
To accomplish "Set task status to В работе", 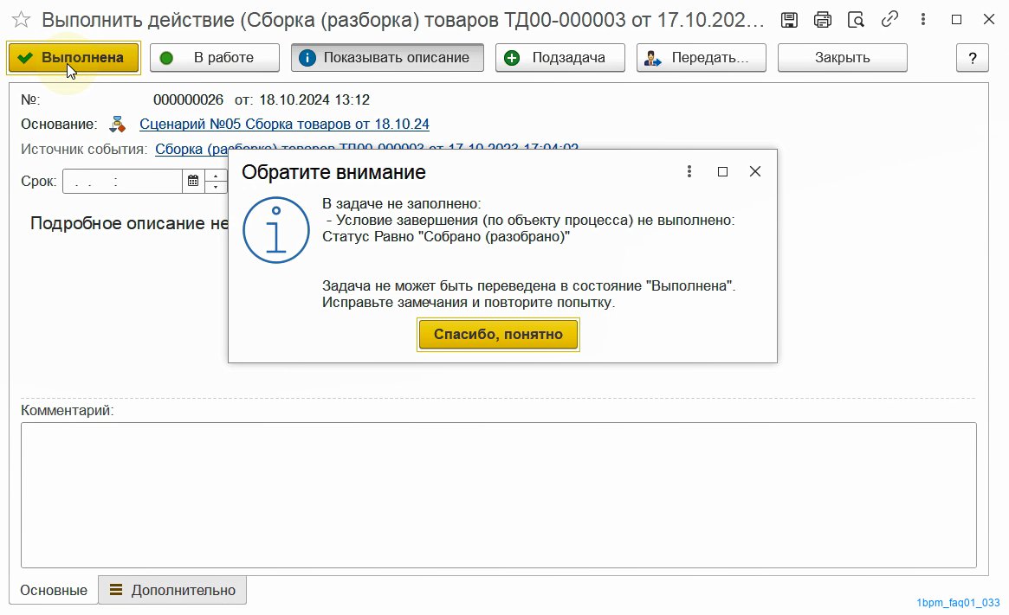I will [x=214, y=58].
